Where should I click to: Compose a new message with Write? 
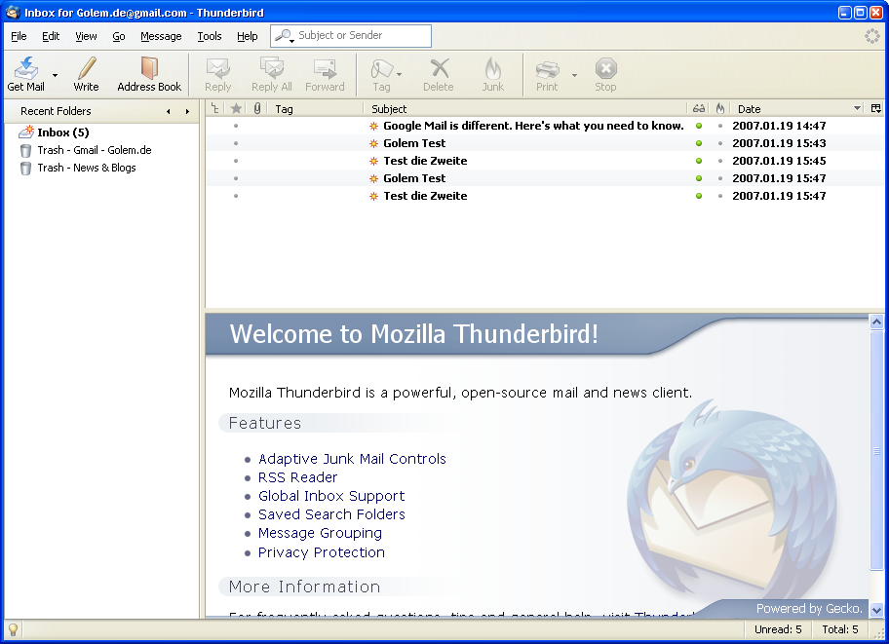pos(86,74)
